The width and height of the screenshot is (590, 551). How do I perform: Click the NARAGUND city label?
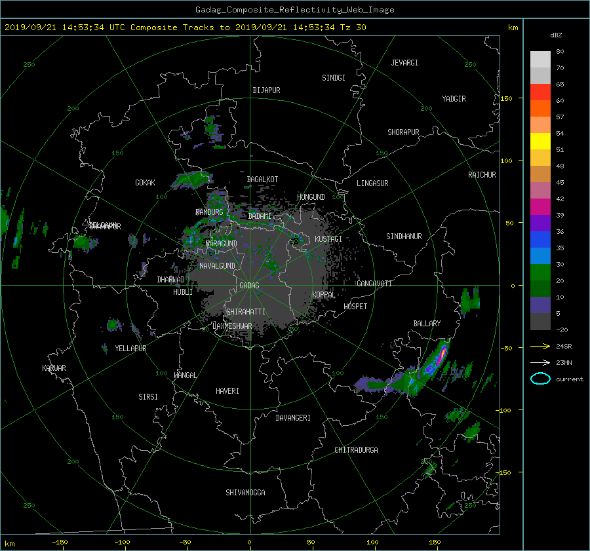(222, 243)
